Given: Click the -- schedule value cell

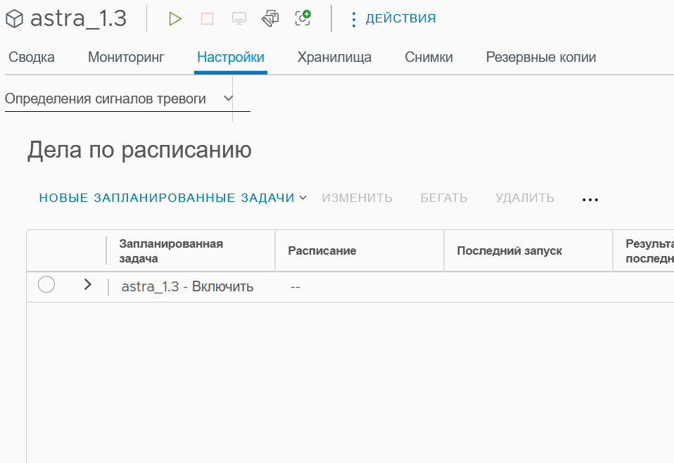Looking at the screenshot, I should click(295, 287).
